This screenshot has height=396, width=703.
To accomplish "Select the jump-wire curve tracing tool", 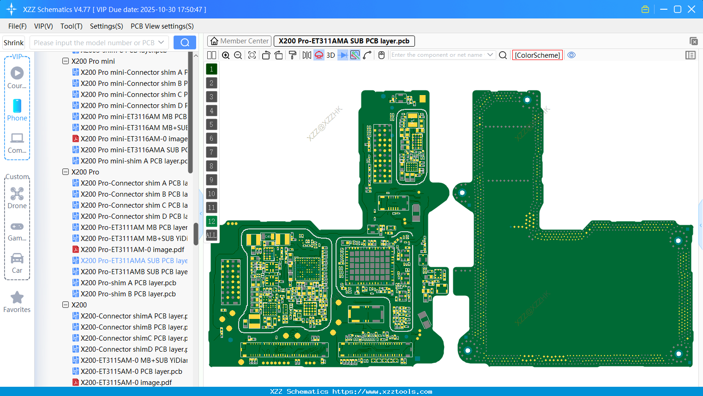I will [367, 55].
